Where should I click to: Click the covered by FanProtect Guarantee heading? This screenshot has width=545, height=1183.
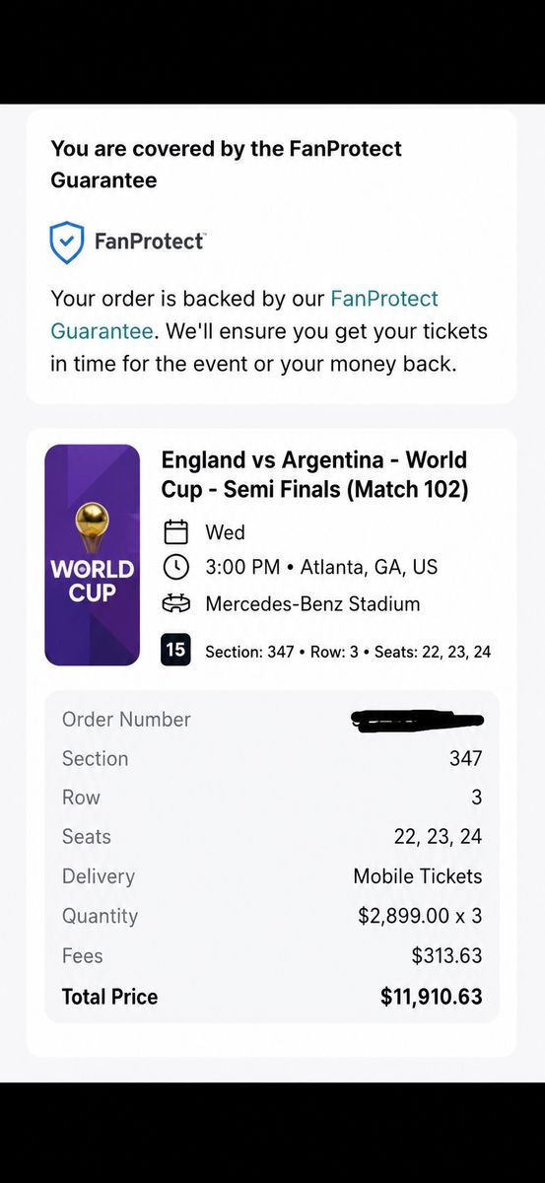click(x=227, y=165)
